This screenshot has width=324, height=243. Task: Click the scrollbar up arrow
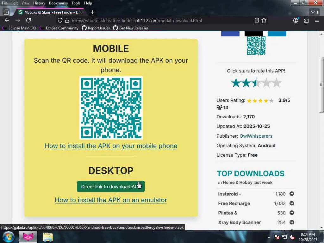click(x=321, y=34)
